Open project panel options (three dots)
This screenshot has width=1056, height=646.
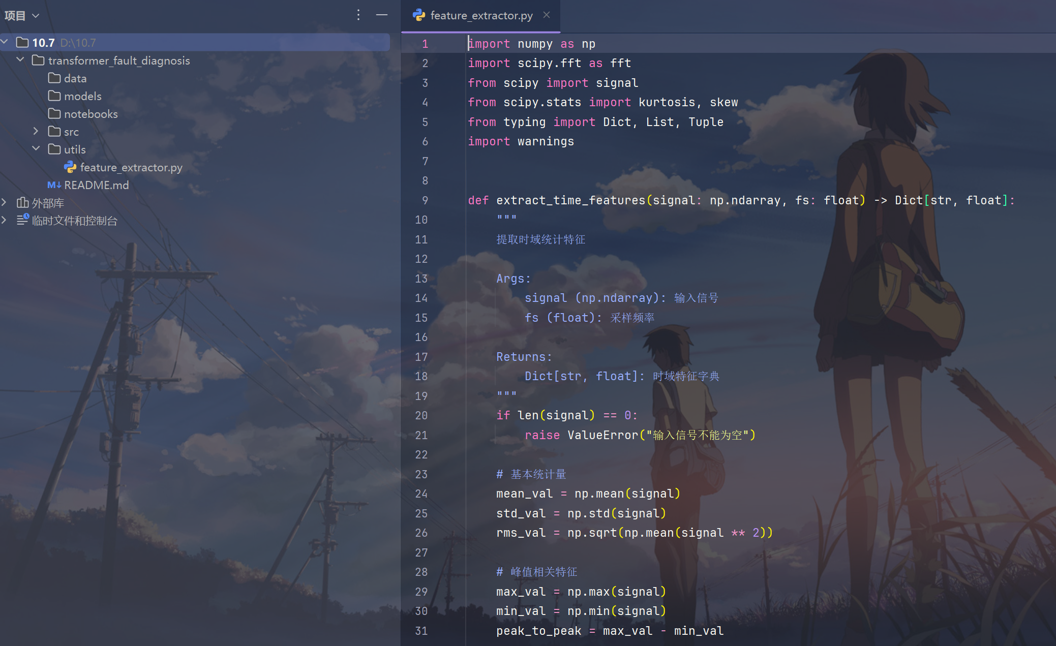358,15
